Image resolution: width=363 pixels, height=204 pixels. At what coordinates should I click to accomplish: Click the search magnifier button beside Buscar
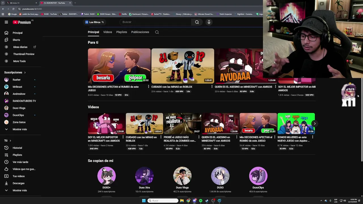[197, 22]
